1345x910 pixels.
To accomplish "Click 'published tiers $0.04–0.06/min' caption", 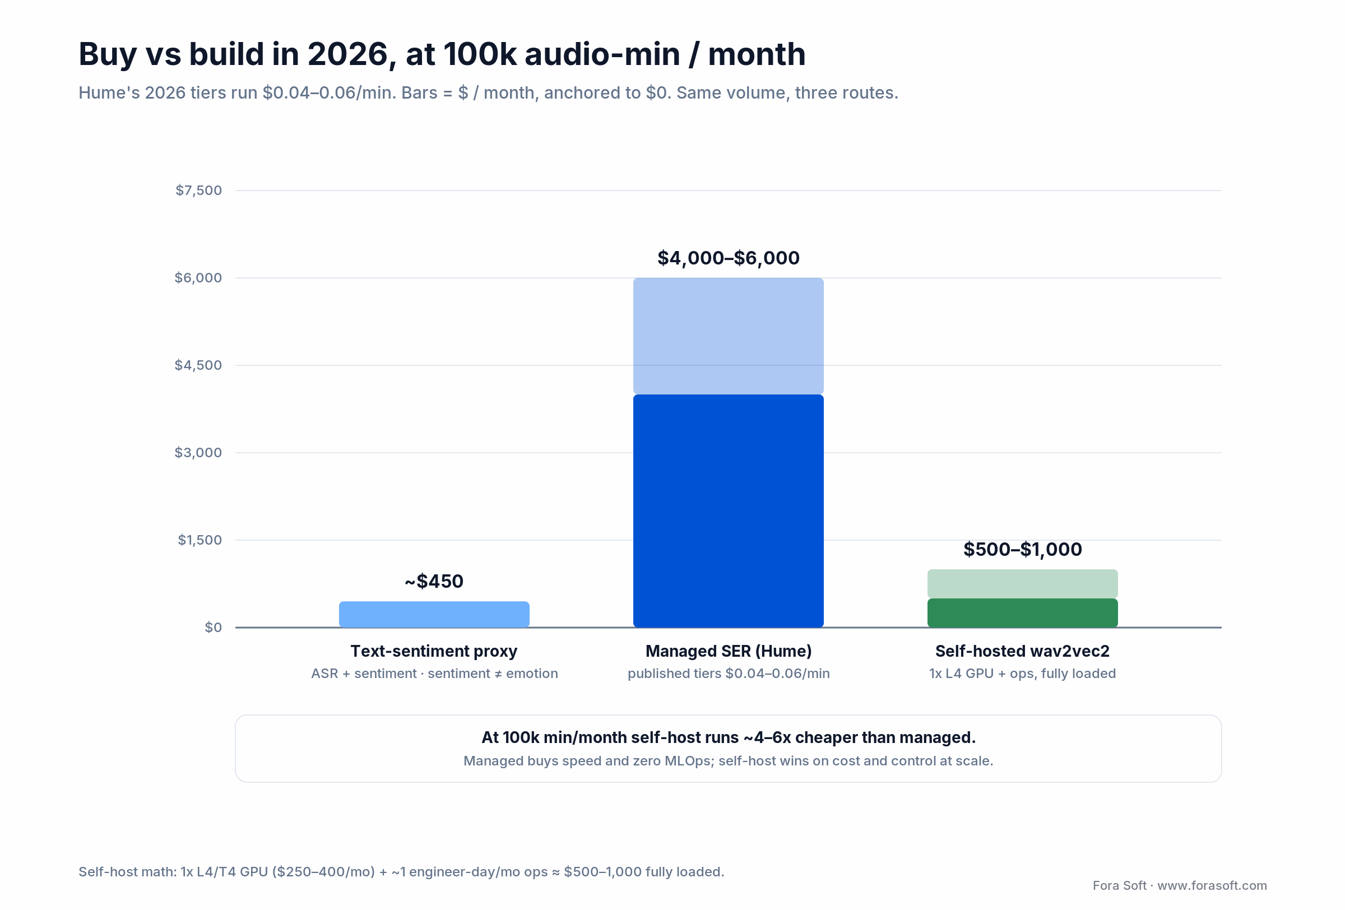I will tap(728, 674).
